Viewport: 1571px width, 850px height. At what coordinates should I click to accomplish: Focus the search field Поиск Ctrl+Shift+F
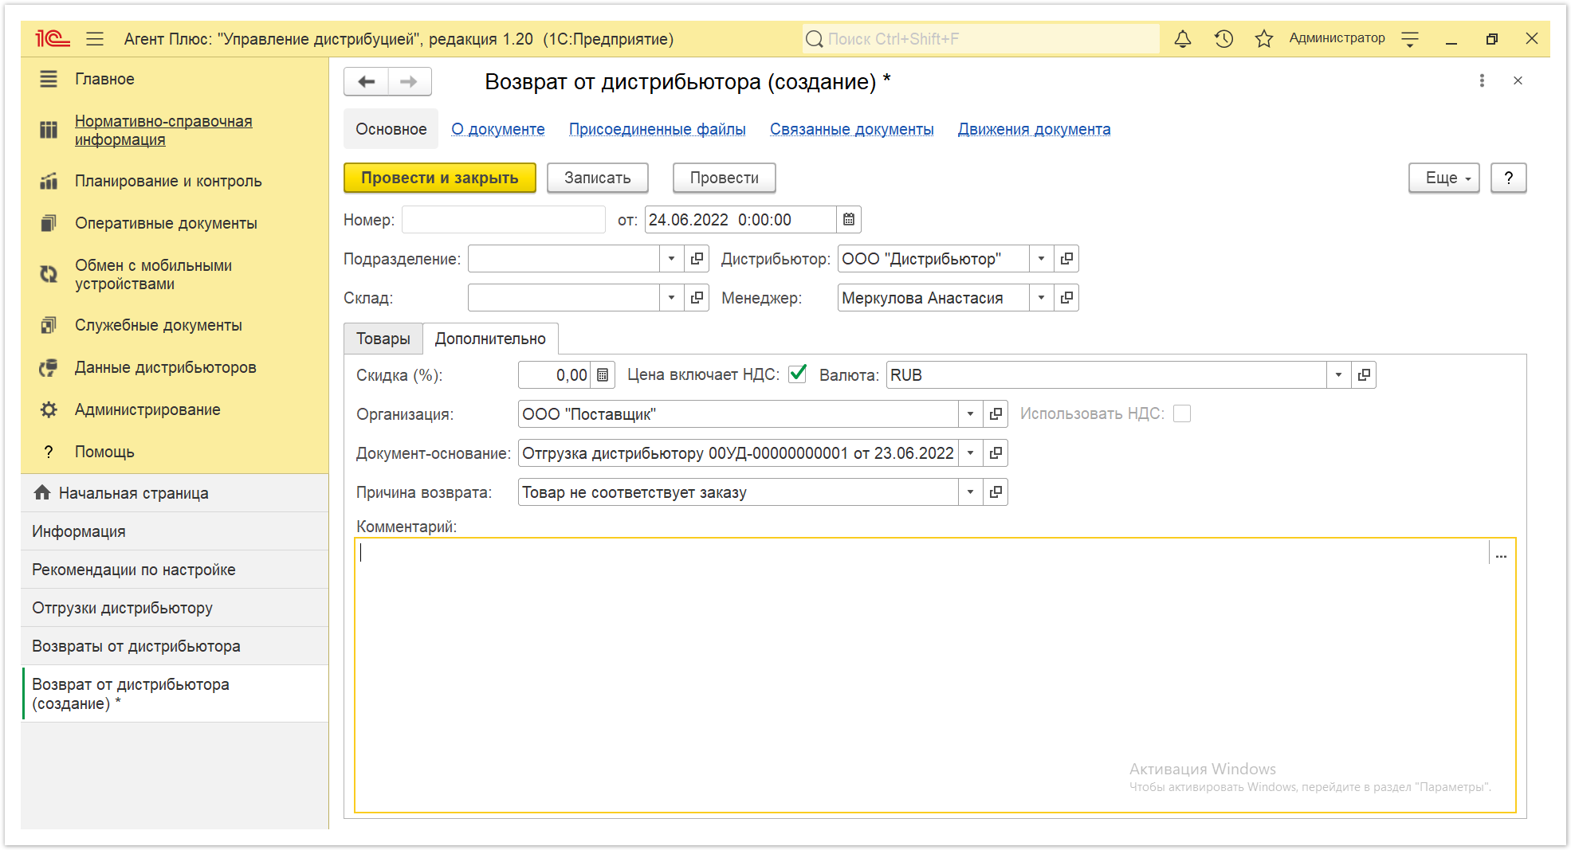tap(981, 38)
